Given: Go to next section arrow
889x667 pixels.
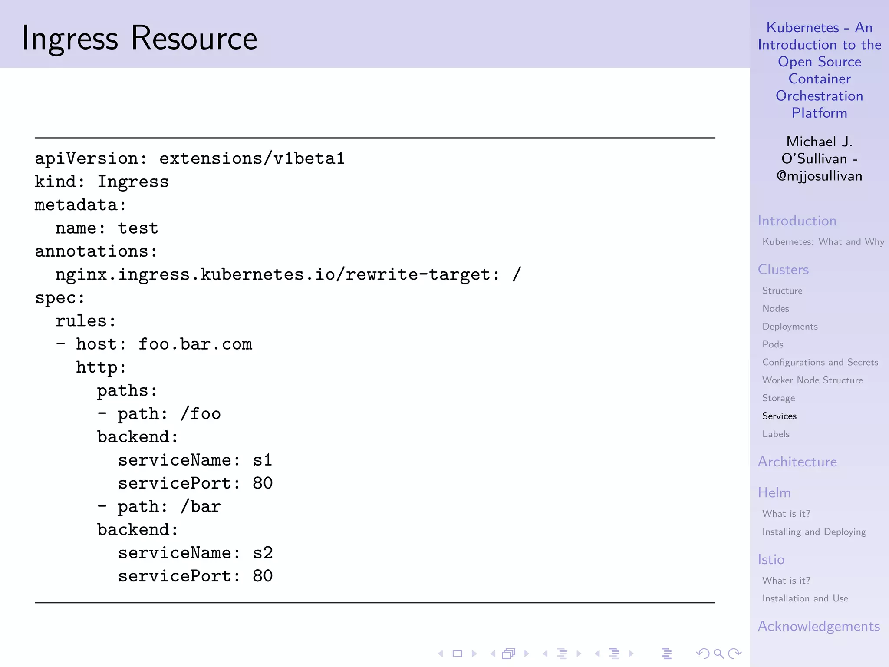Looking at the screenshot, I should click(x=631, y=654).
